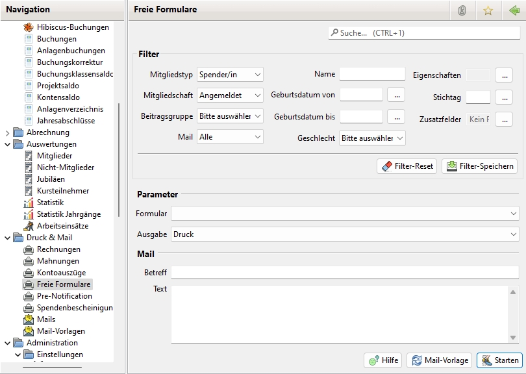Collapse the Auswertungen folder
The width and height of the screenshot is (526, 374).
click(x=7, y=144)
